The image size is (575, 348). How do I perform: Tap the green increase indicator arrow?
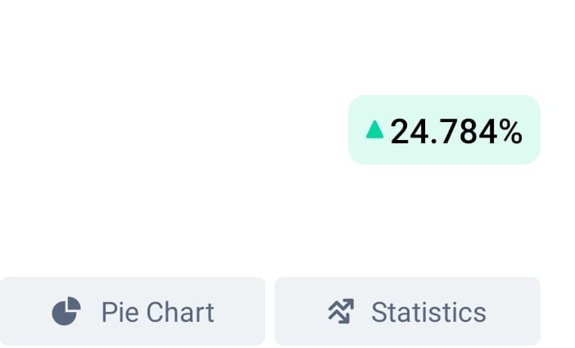click(375, 129)
